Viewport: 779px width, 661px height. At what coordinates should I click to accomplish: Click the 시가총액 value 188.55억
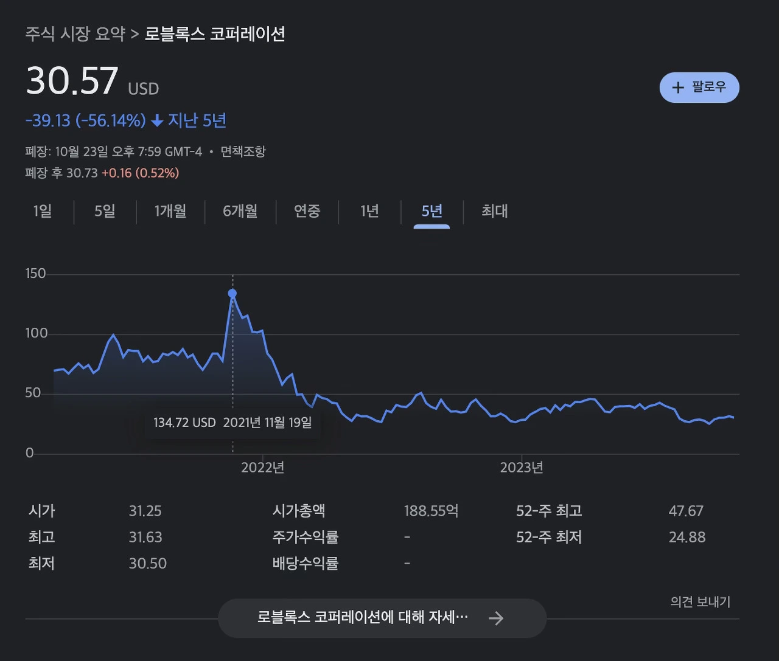tap(431, 511)
